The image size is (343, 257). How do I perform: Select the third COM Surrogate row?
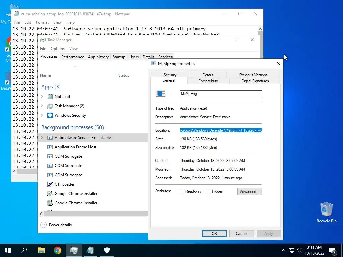[x=93, y=175]
